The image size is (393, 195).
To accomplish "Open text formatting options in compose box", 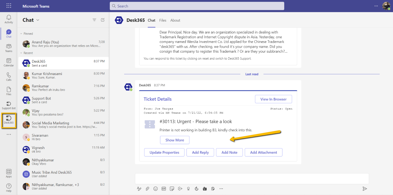I will pyautogui.click(x=139, y=189).
